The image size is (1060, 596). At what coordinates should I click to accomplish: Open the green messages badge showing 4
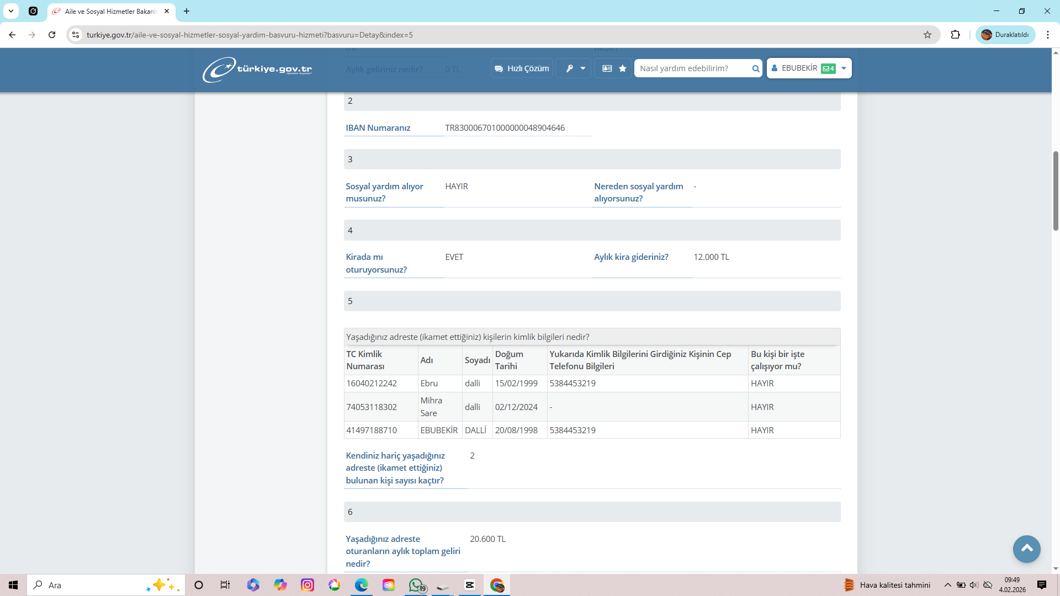coord(828,68)
